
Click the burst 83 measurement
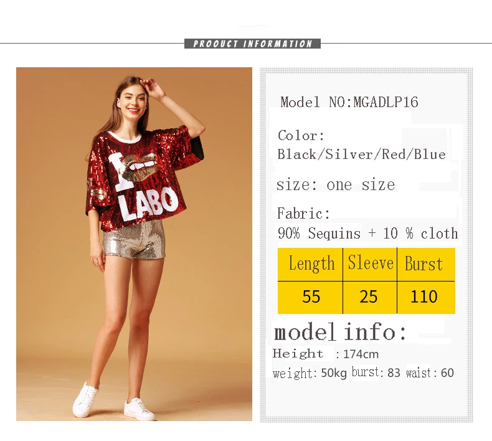click(376, 372)
